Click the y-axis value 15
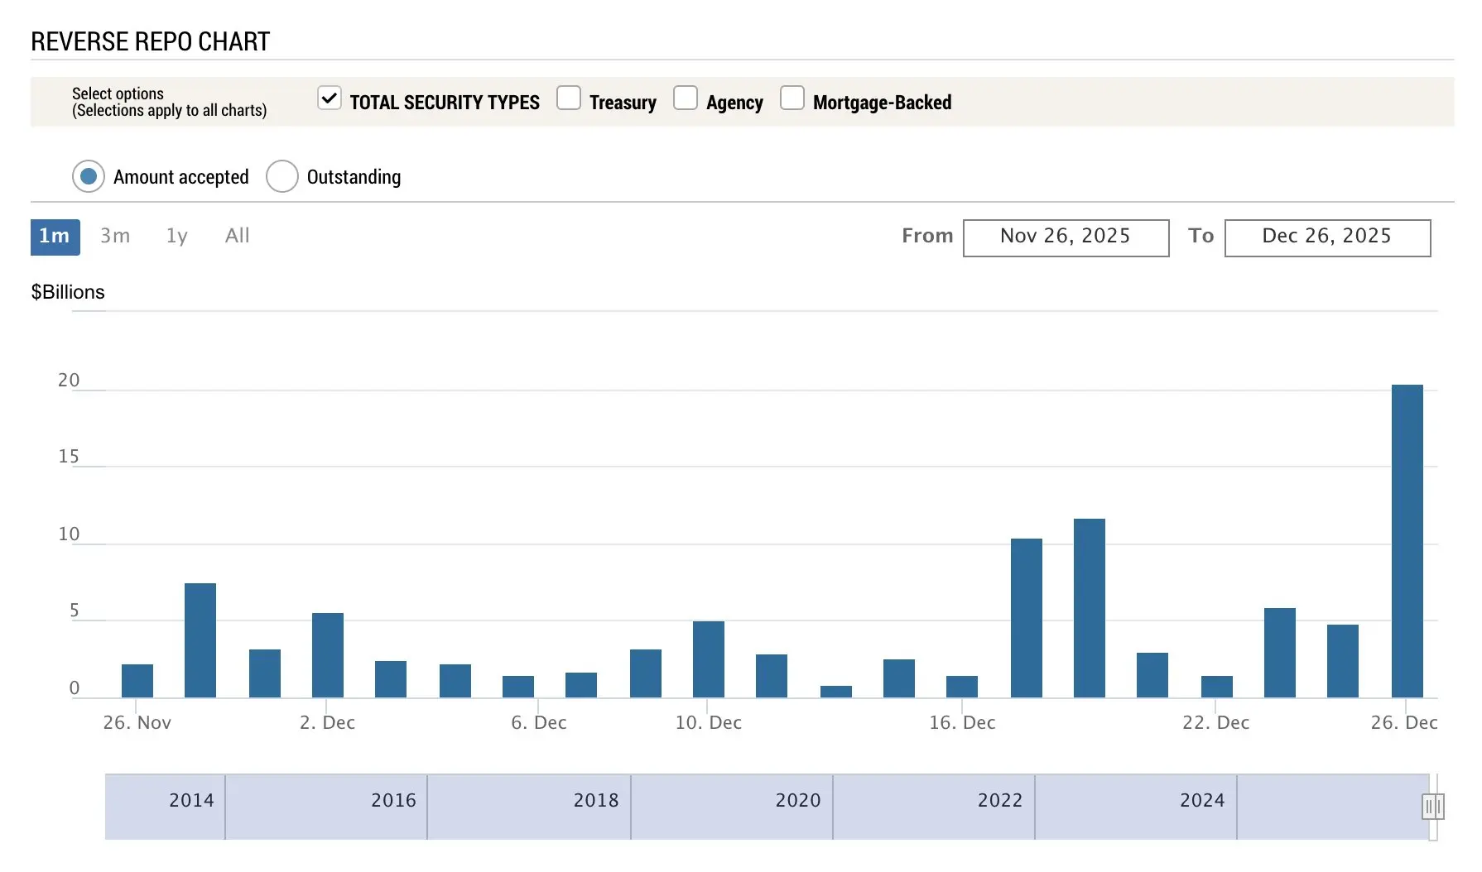This screenshot has height=872, width=1482. (x=69, y=457)
